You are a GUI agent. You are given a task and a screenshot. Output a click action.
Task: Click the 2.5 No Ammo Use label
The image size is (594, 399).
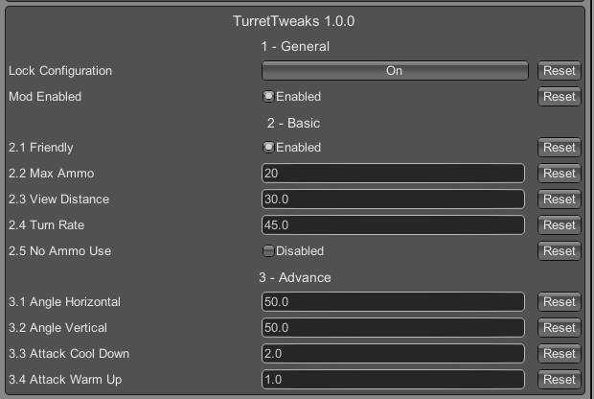(x=59, y=250)
